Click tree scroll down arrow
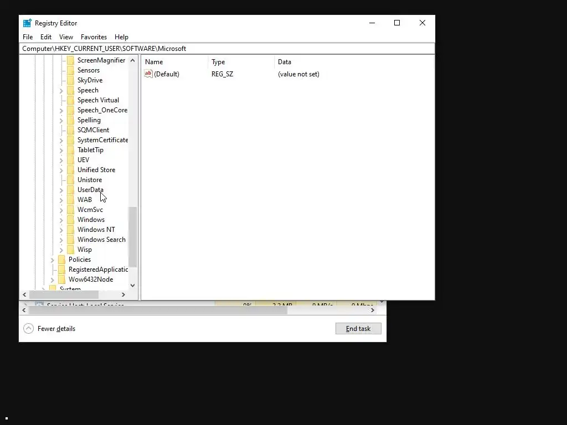Screen dimensions: 567x425 click(x=133, y=285)
